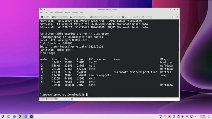Viewport: 212px width, 119px height.
Task: Click the 'sudo parted -l' command text
Action: coord(97,37)
